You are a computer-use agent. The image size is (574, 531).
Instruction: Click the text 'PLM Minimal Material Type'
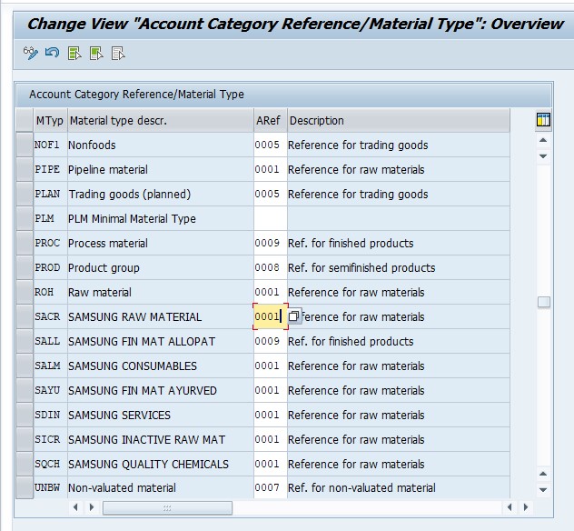point(132,219)
